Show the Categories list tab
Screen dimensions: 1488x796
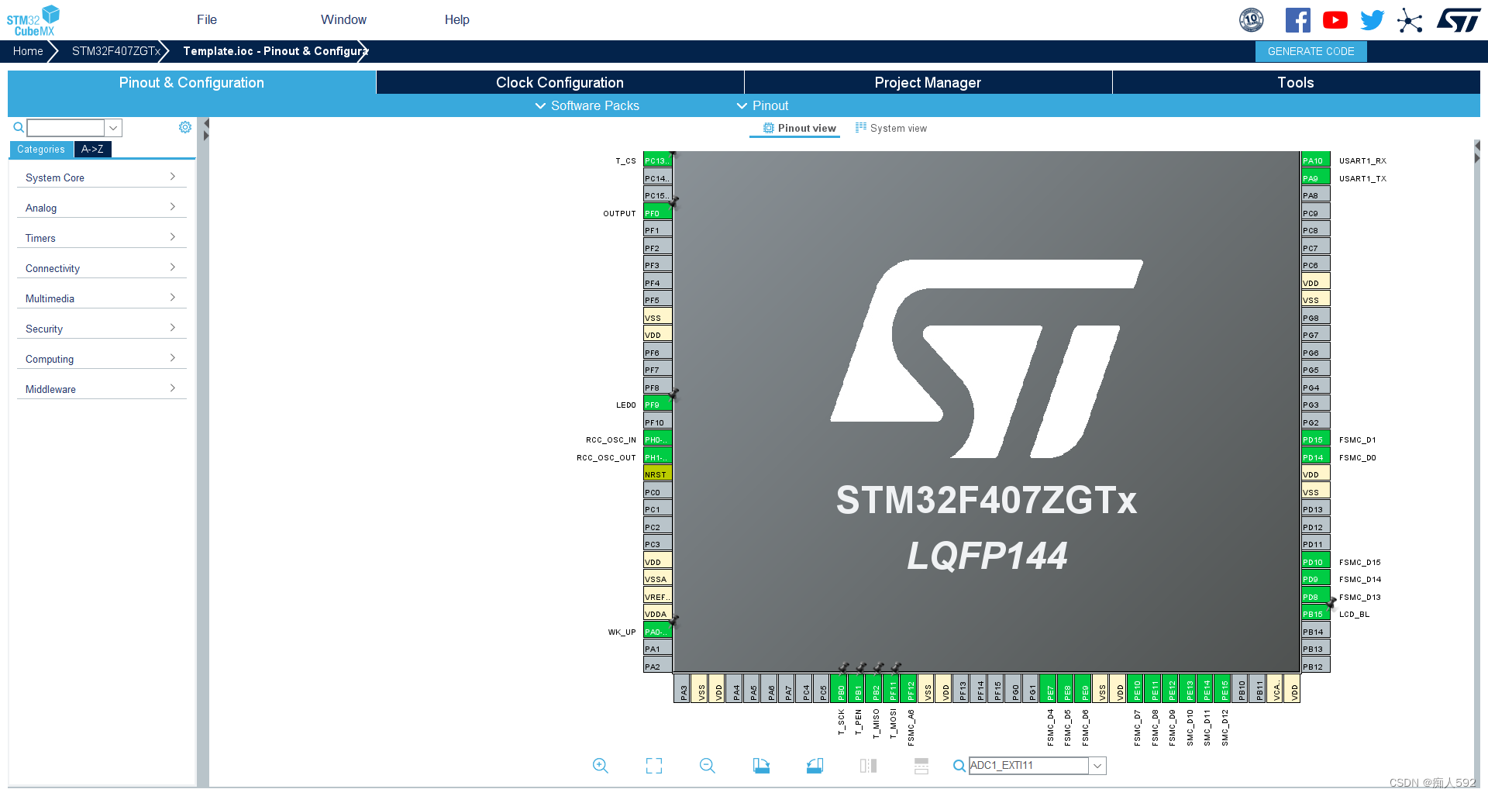point(41,150)
